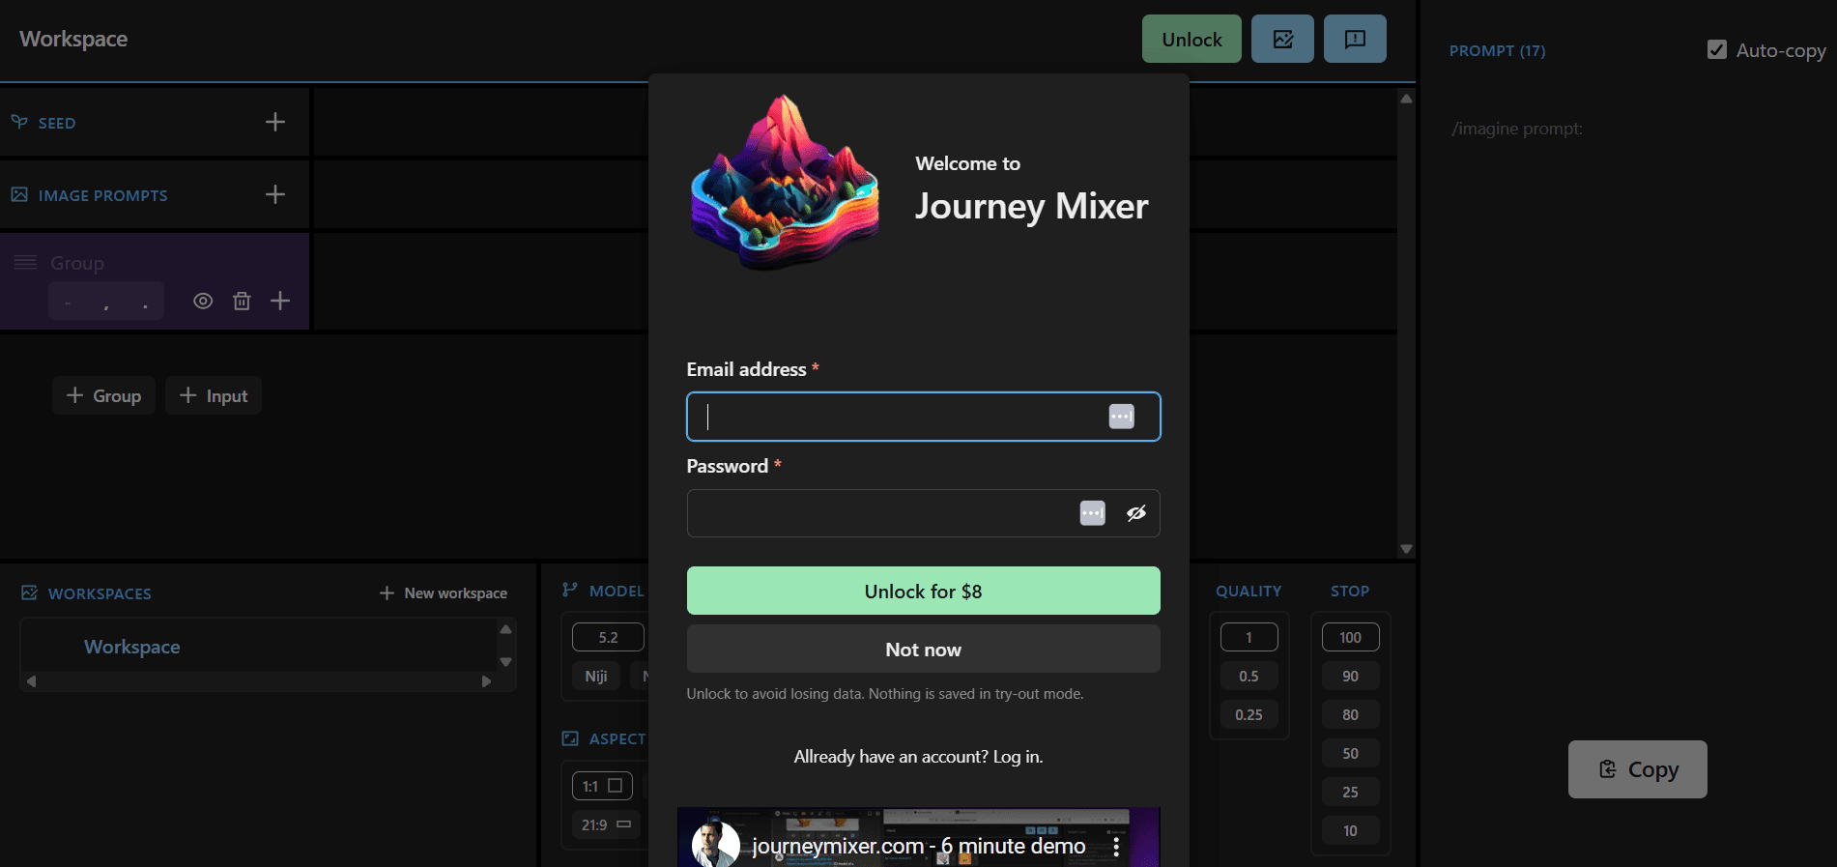Viewport: 1837px width, 867px height.
Task: Click the STOP label
Action: 1350,591
